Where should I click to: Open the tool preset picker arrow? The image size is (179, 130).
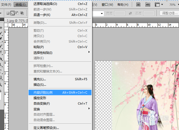pos(1,13)
